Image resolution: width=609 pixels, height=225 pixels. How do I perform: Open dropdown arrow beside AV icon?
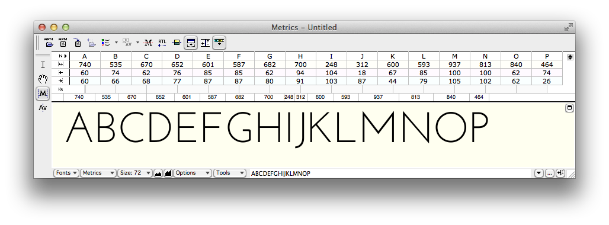coord(137,42)
